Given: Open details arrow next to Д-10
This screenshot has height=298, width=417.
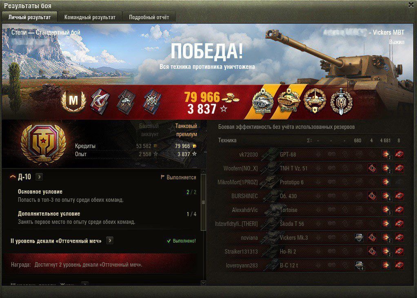Looking at the screenshot, I should (x=39, y=177).
